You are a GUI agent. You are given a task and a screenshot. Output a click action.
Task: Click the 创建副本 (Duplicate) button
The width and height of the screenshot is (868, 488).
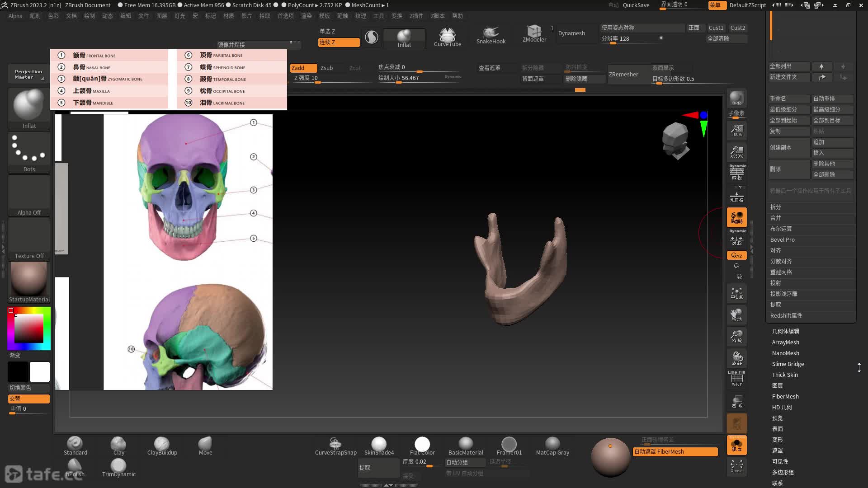point(789,148)
